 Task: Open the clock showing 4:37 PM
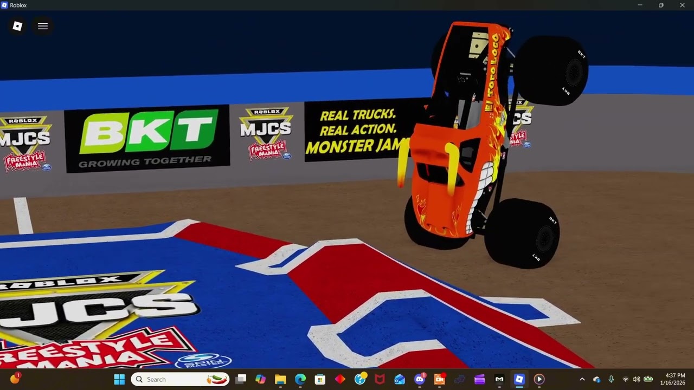point(672,379)
